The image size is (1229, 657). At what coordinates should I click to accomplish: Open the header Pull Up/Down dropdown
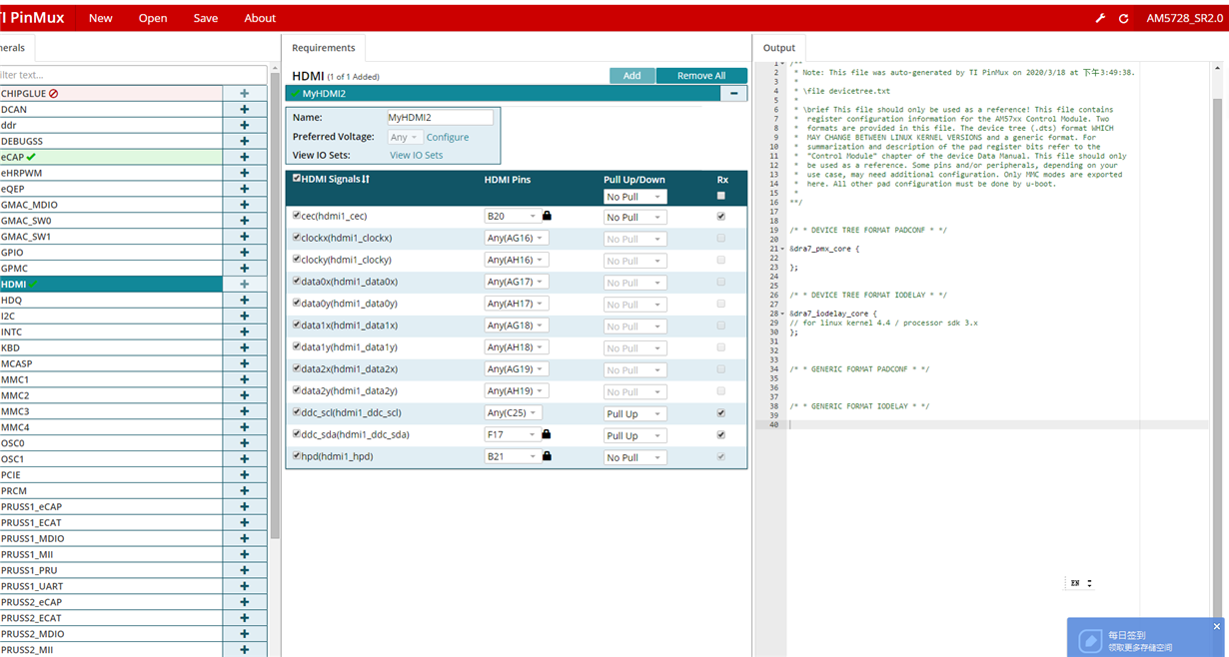tap(634, 197)
